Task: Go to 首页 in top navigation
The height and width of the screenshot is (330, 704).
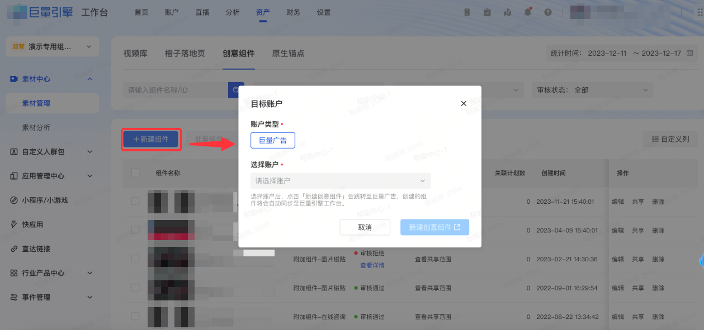Action: [x=141, y=12]
